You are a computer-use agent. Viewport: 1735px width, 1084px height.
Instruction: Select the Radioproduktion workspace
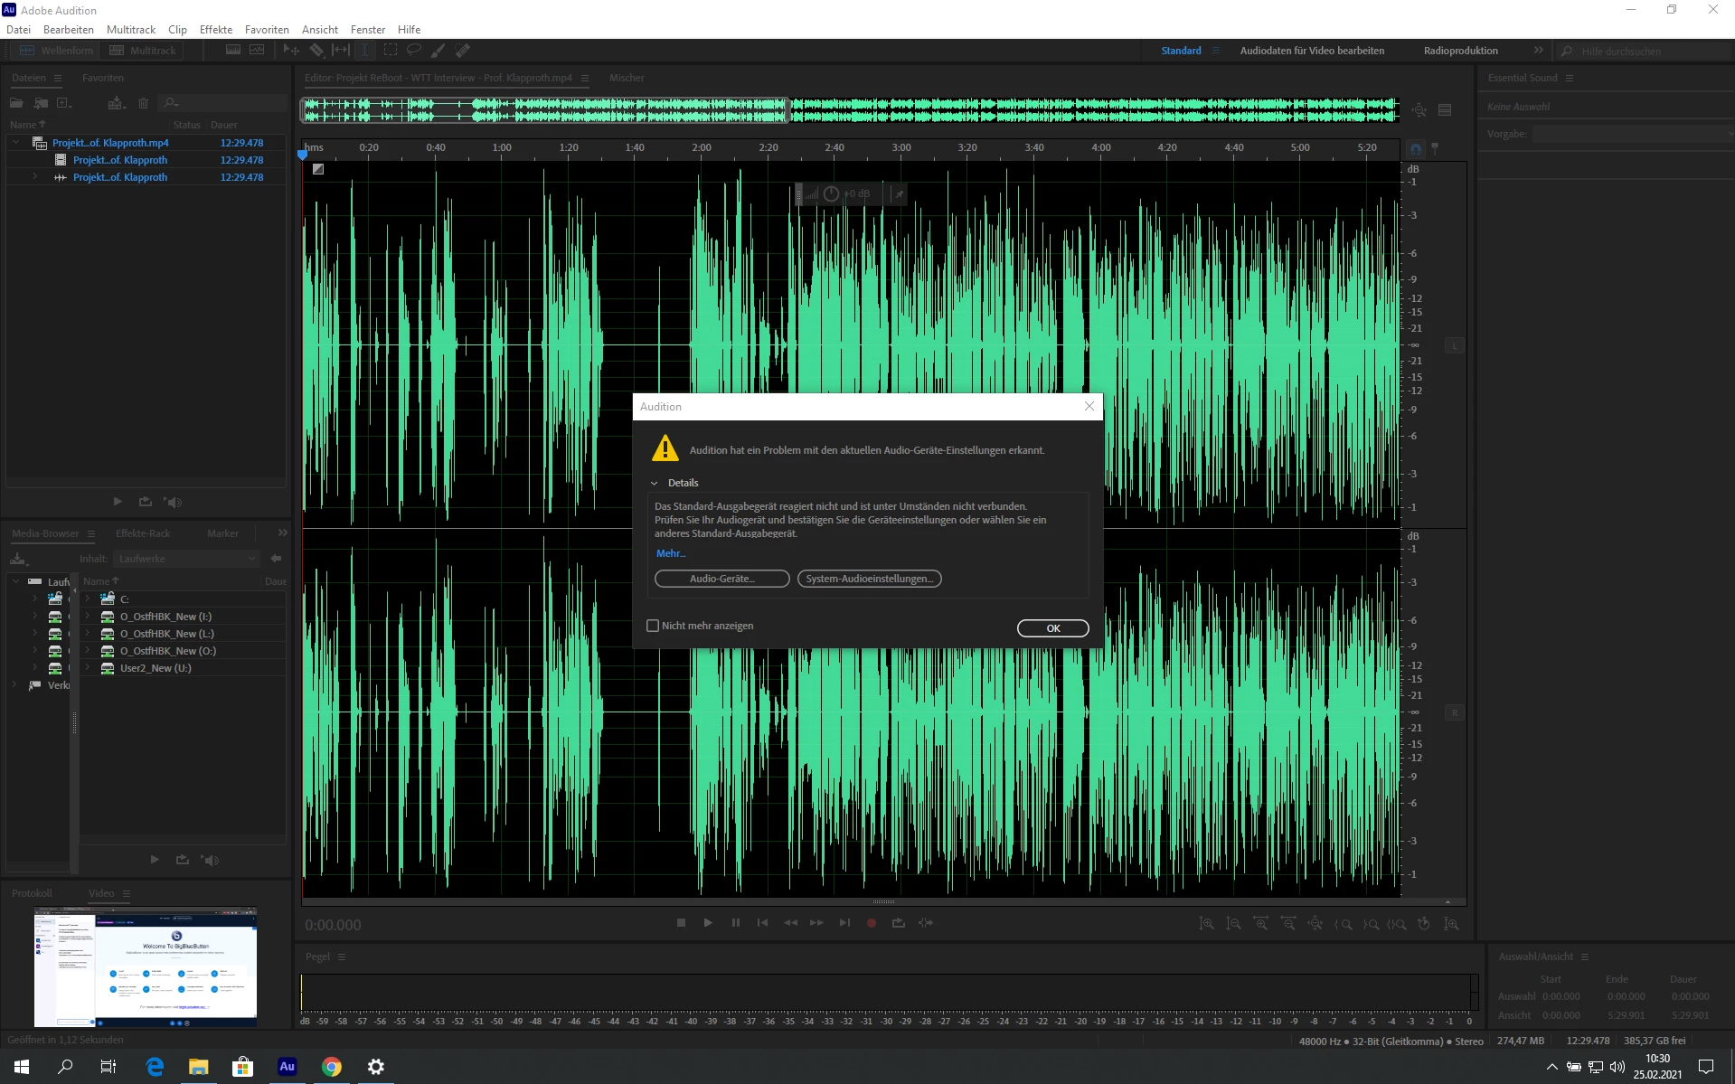1461,51
